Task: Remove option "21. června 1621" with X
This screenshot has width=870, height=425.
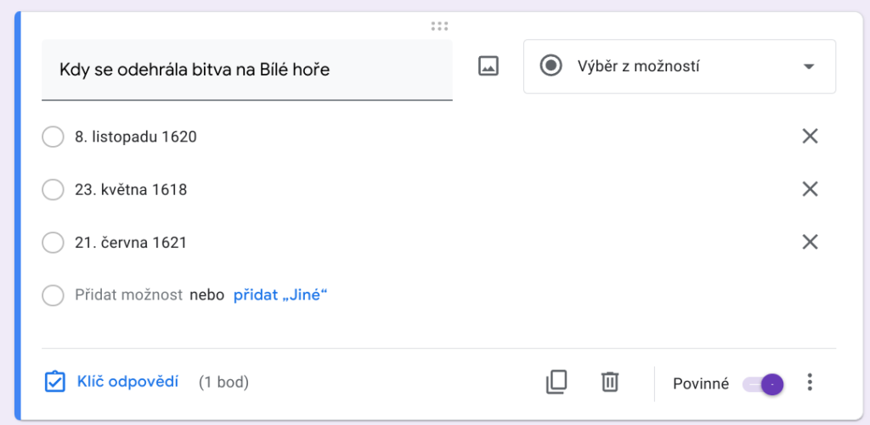Action: [810, 243]
